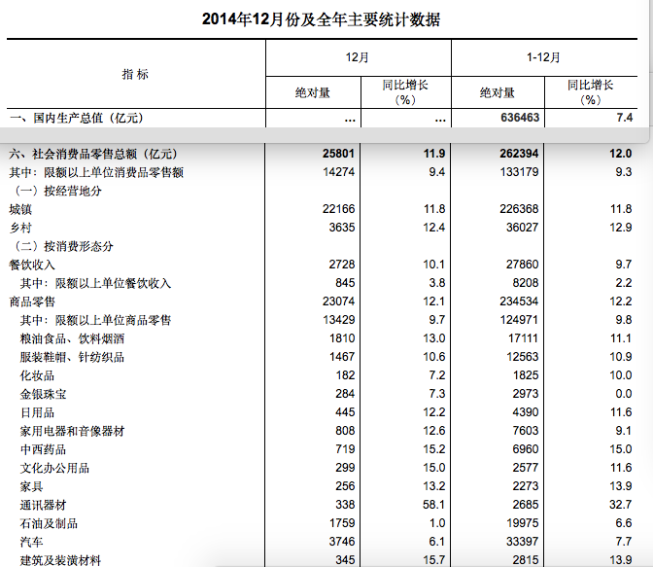Click value 14274
The width and height of the screenshot is (653, 567).
click(x=338, y=172)
